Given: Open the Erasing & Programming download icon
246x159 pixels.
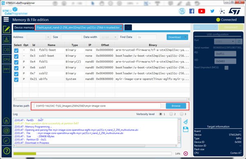Looking at the screenshot, I should [x=7, y=39].
